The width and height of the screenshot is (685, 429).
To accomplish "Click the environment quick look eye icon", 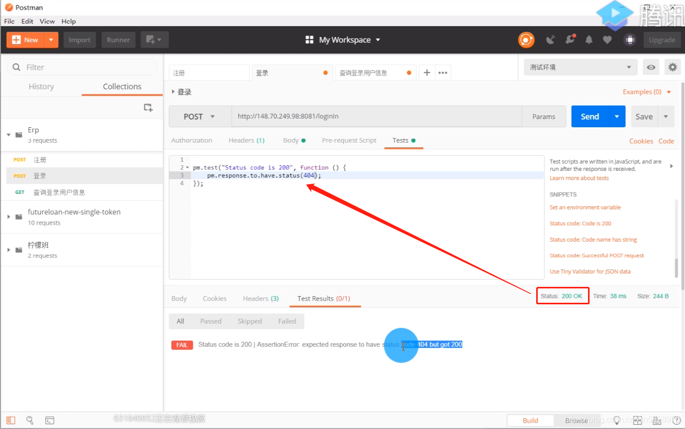I will 651,67.
